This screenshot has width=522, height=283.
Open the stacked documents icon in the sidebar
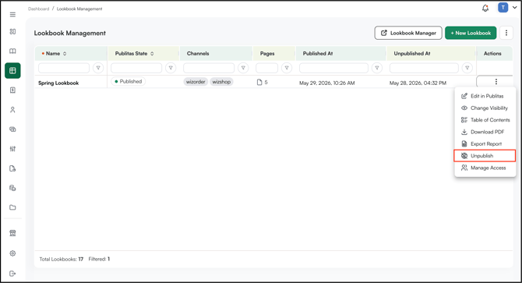[12, 188]
